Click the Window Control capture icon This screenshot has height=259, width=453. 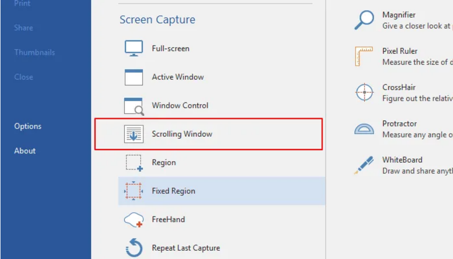coord(134,106)
